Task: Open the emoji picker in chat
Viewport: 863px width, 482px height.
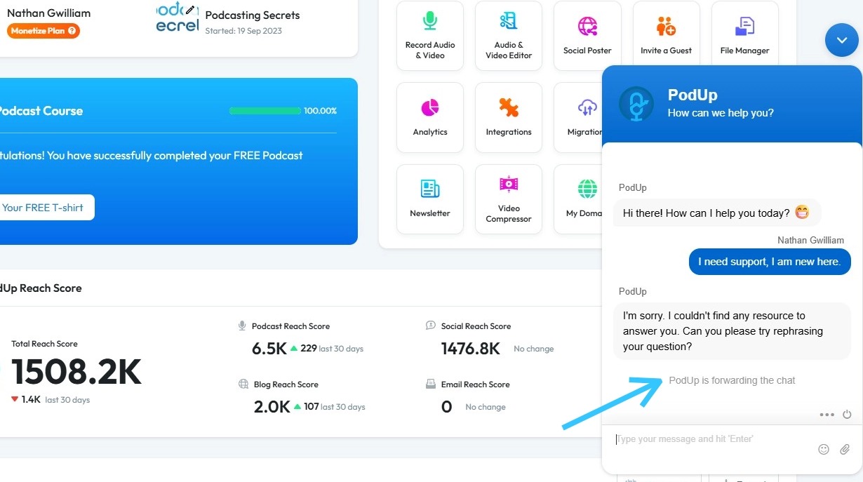Action: [x=824, y=449]
